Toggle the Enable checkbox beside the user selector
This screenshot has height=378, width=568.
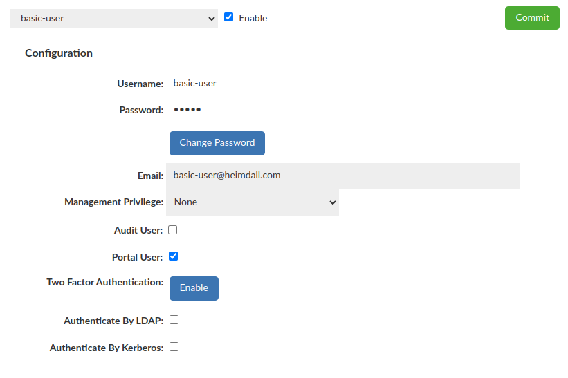pyautogui.click(x=229, y=17)
